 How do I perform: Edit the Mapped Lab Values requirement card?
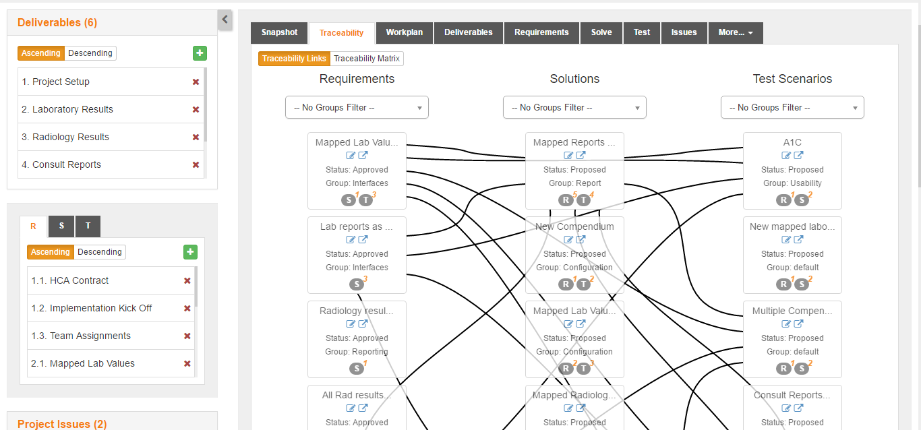tap(351, 156)
